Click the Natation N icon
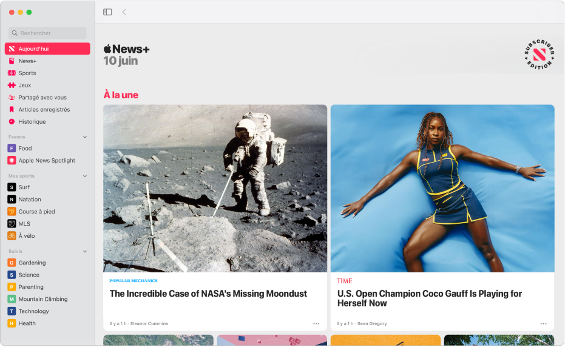 click(12, 200)
